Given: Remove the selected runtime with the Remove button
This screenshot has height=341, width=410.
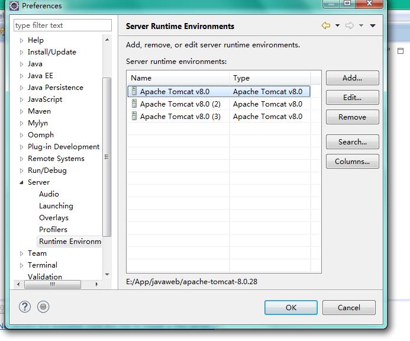Looking at the screenshot, I should pyautogui.click(x=352, y=117).
